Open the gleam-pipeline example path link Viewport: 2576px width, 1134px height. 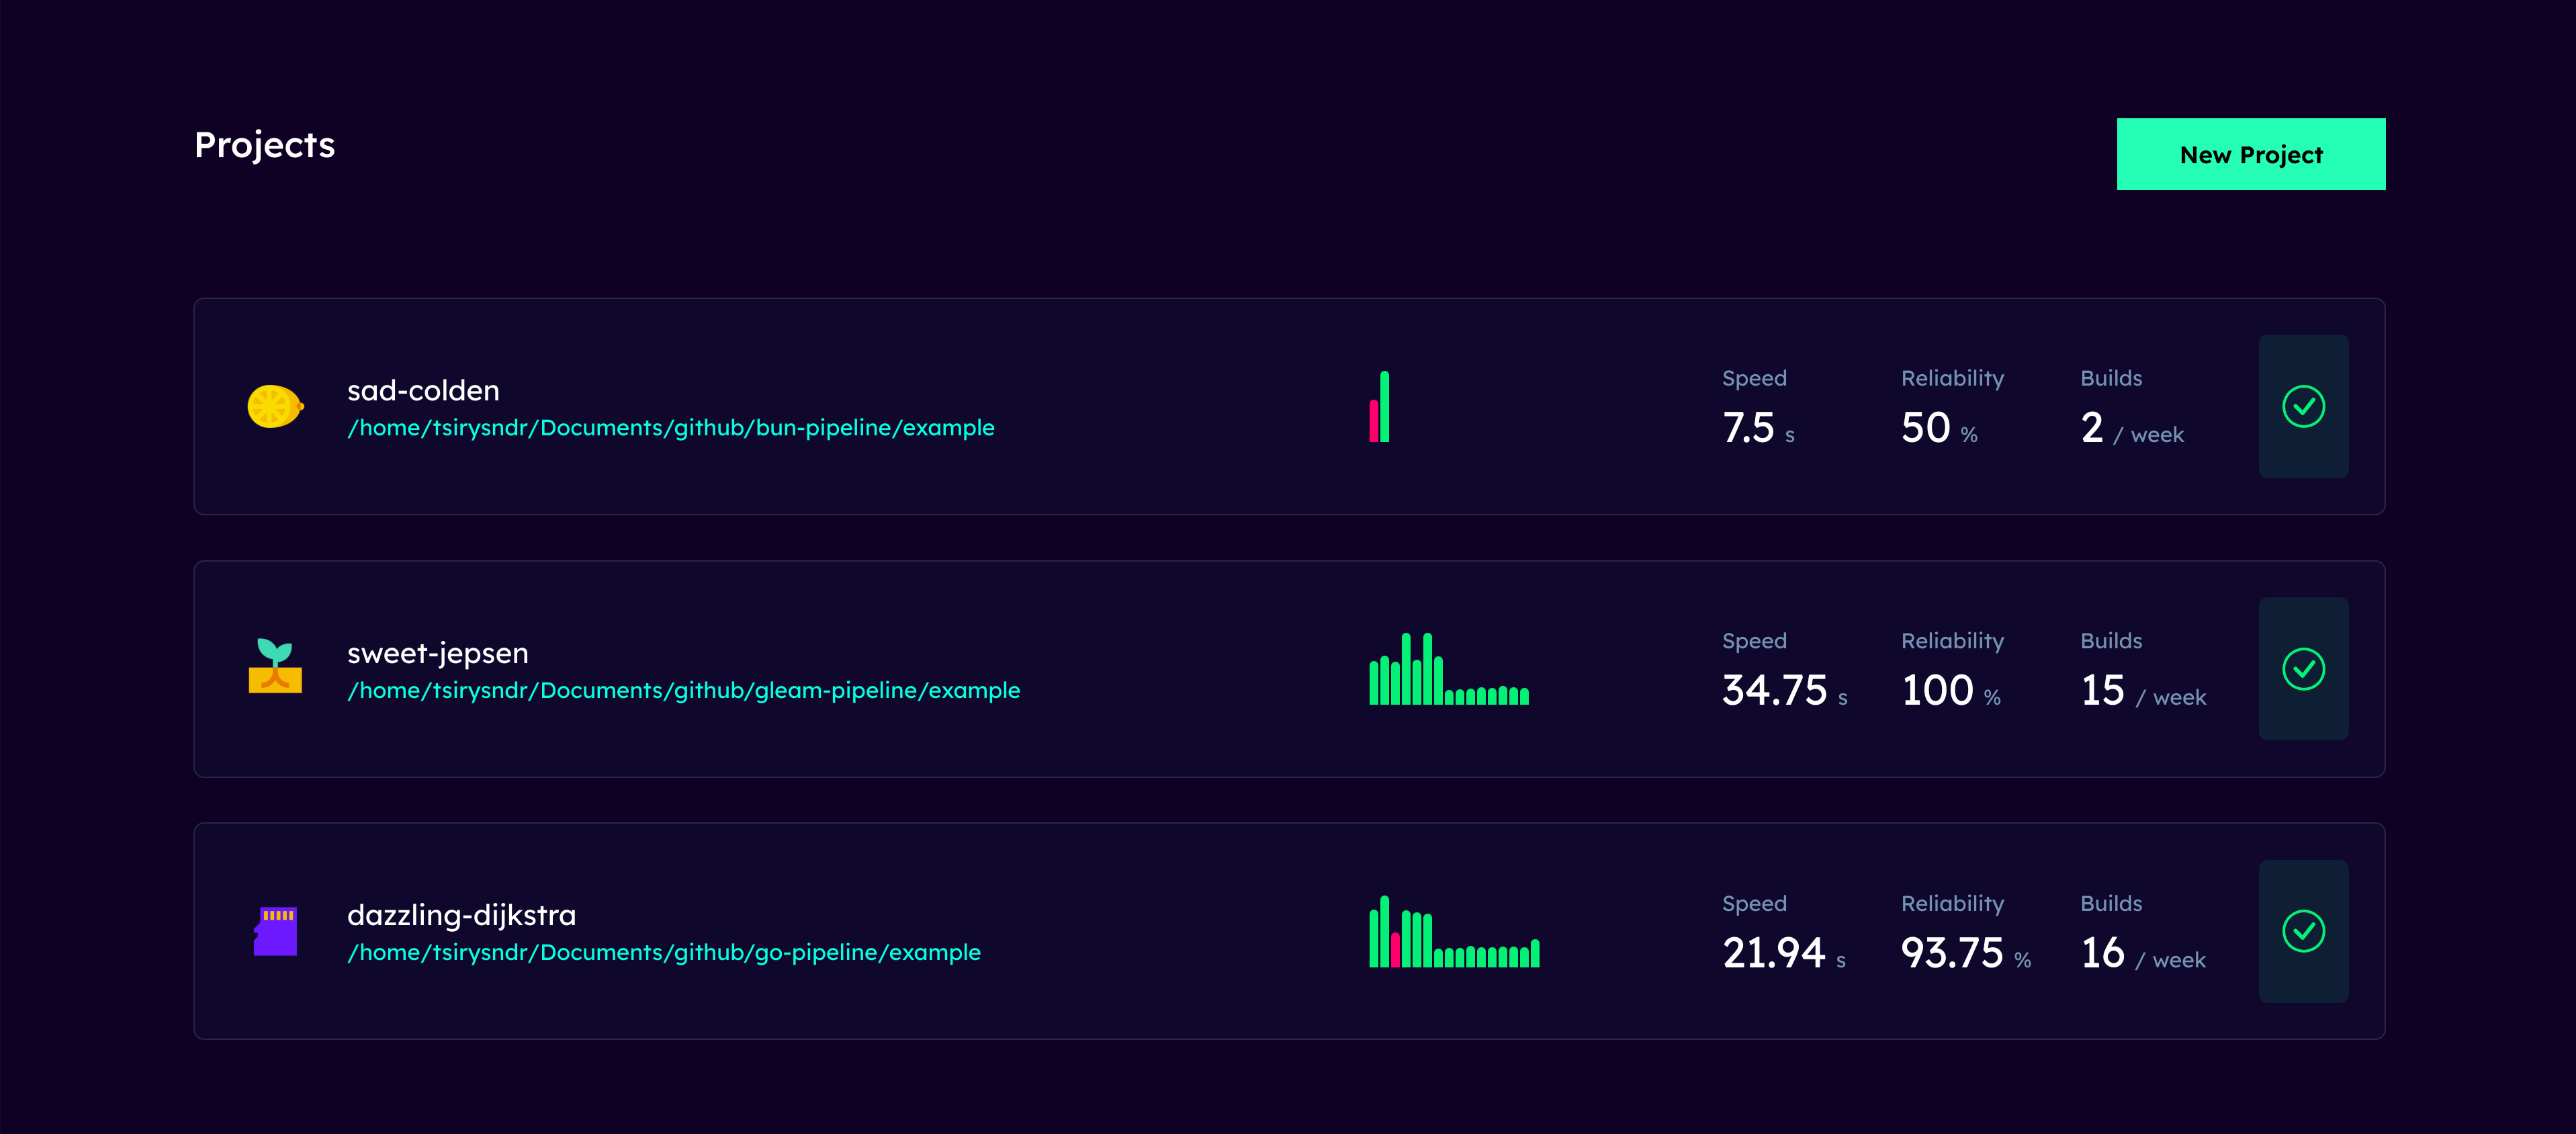pos(683,691)
